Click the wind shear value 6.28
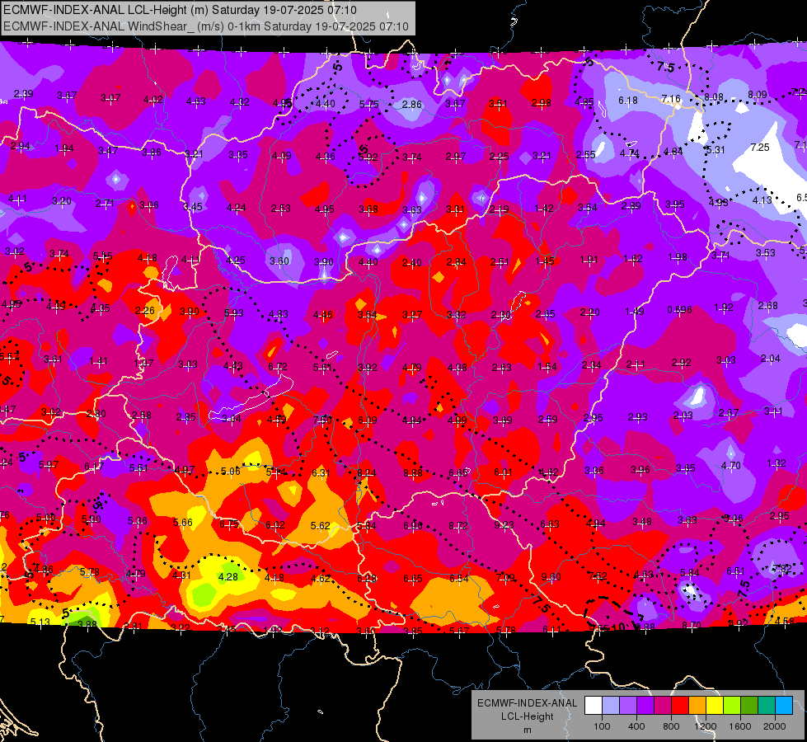The image size is (807, 742). [367, 578]
